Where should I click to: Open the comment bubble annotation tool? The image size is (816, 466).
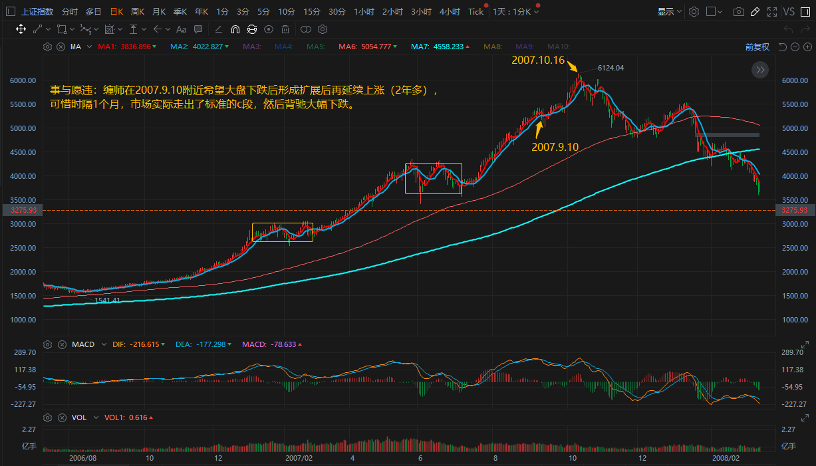(x=198, y=29)
